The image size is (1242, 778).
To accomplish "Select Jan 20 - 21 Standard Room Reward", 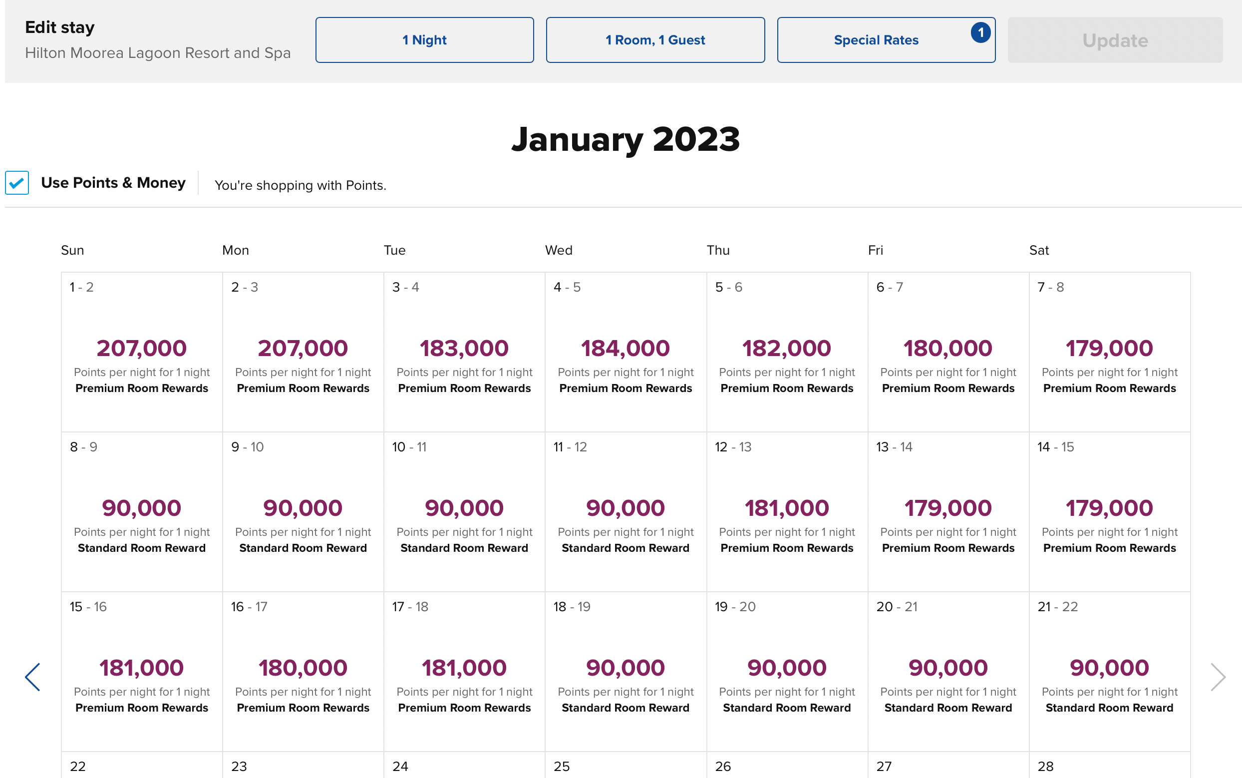I will point(948,672).
